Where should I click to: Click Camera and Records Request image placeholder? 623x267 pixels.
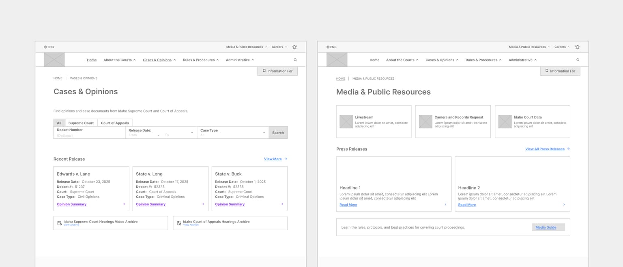(x=425, y=122)
